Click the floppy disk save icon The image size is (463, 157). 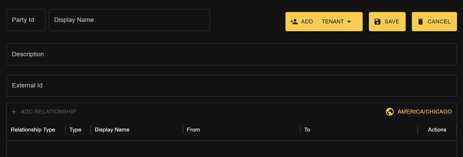click(x=377, y=22)
